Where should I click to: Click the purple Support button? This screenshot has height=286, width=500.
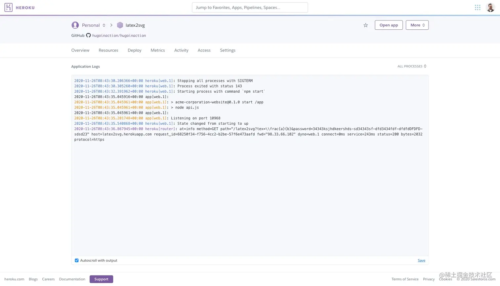coord(101,279)
